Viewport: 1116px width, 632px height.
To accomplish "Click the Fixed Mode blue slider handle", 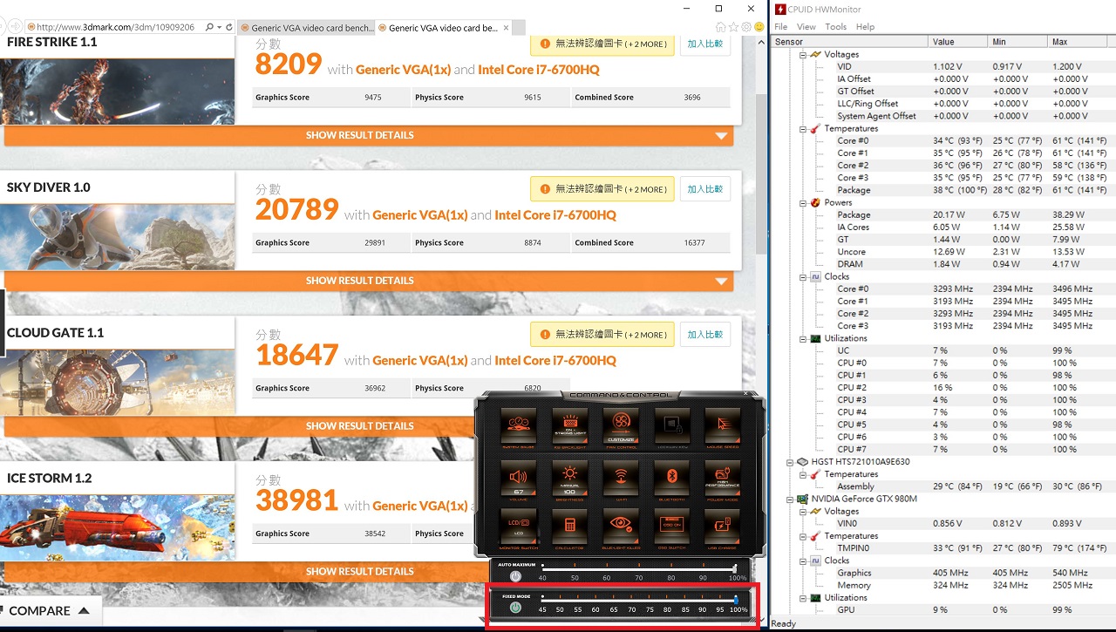I will [736, 599].
